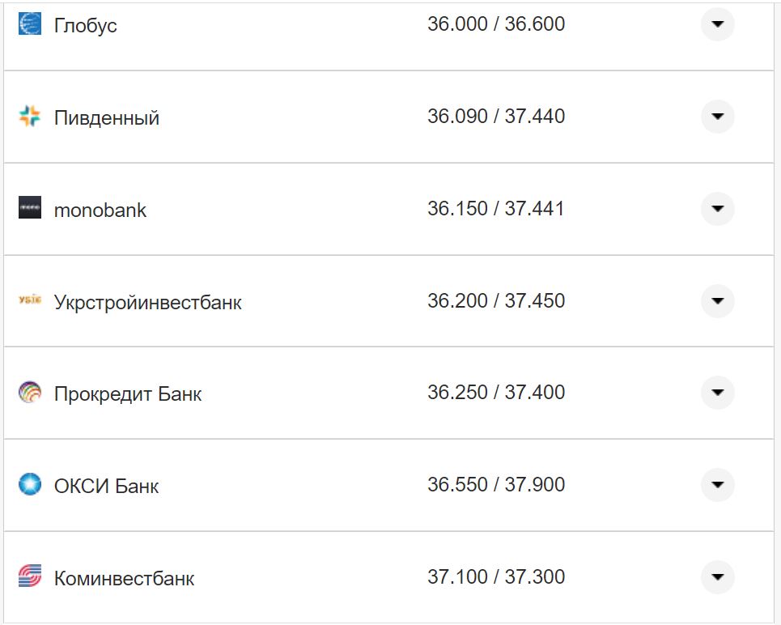
Task: Click the Глобус bank logo icon
Action: pyautogui.click(x=30, y=24)
